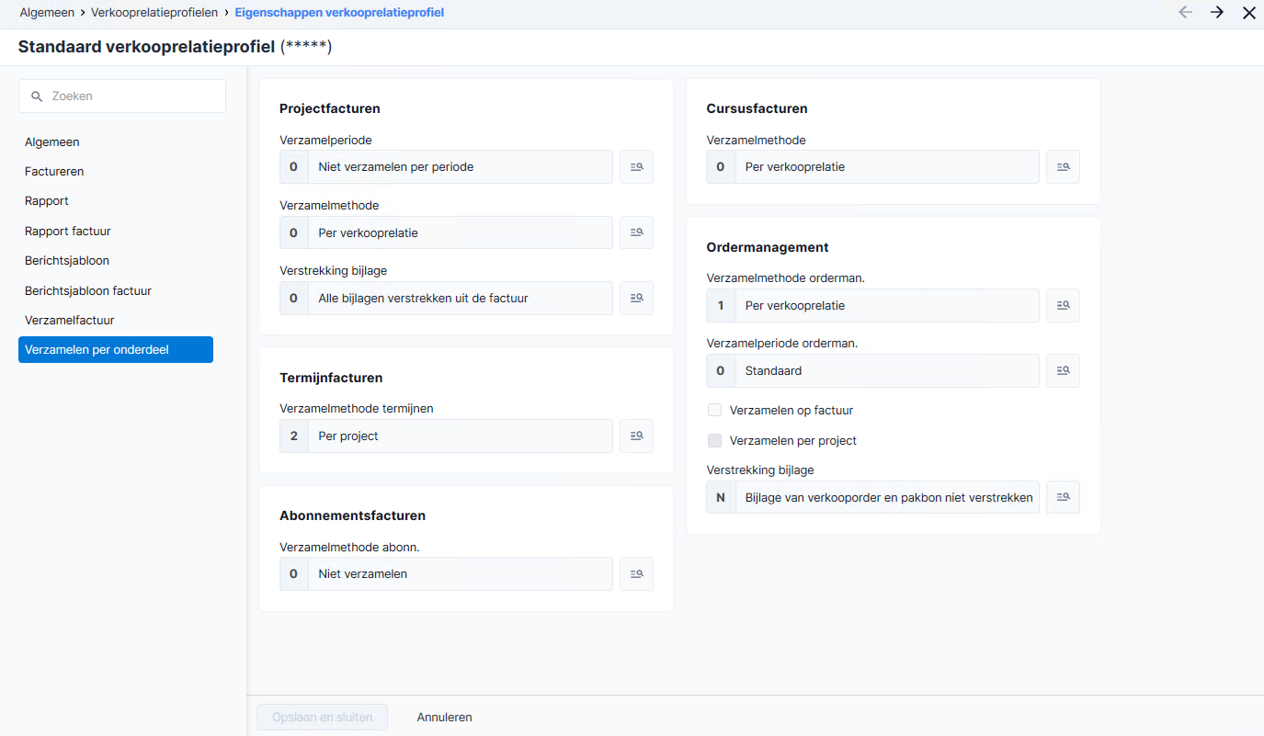Click 'Per project' termijnen value field
The height and width of the screenshot is (736, 1264).
click(x=446, y=436)
